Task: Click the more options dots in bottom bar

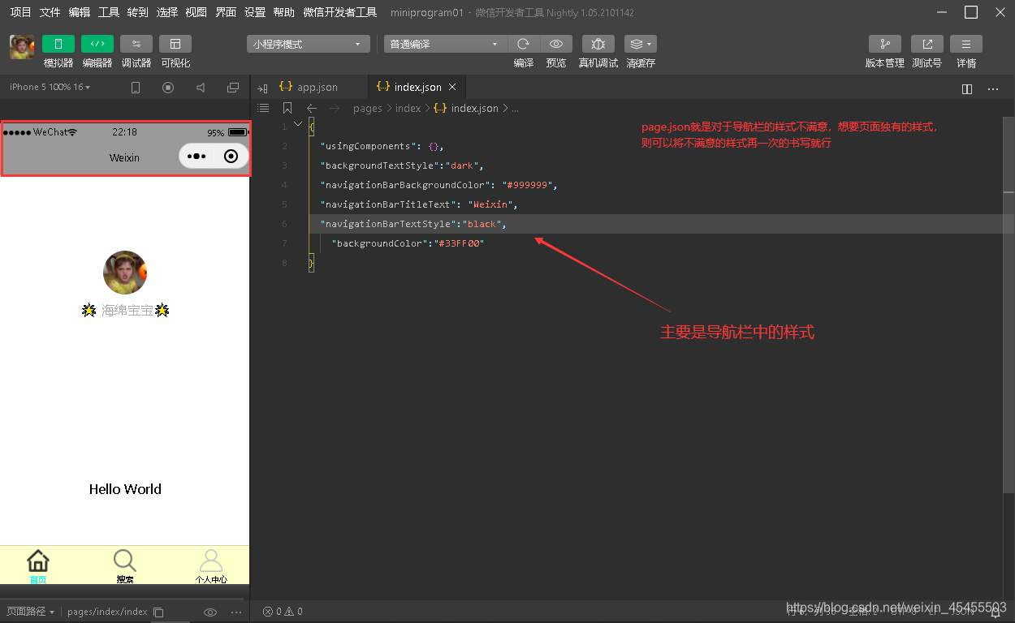Action: pos(236,612)
